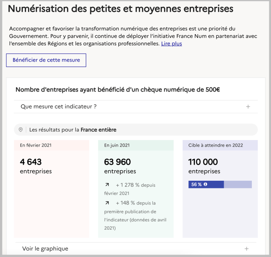Click the plus icon beside 'Voir le graphique'
Screen dimensions: 271x257
[247, 249]
